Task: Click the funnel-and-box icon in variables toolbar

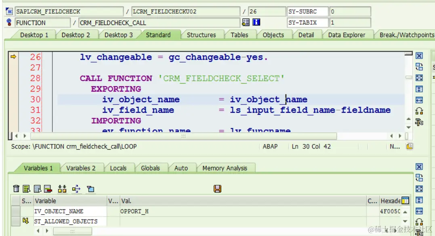Action: tap(90, 189)
